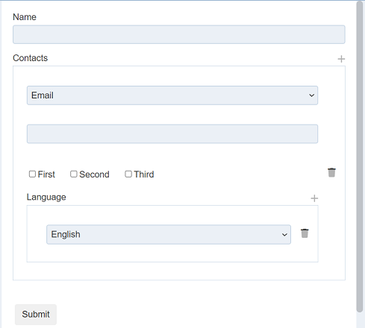The width and height of the screenshot is (365, 328).
Task: Delete the contact entry using its trash icon
Action: tap(331, 172)
